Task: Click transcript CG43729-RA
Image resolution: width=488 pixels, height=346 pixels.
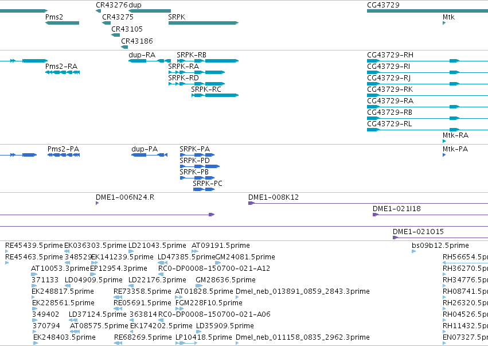Action: (x=427, y=107)
